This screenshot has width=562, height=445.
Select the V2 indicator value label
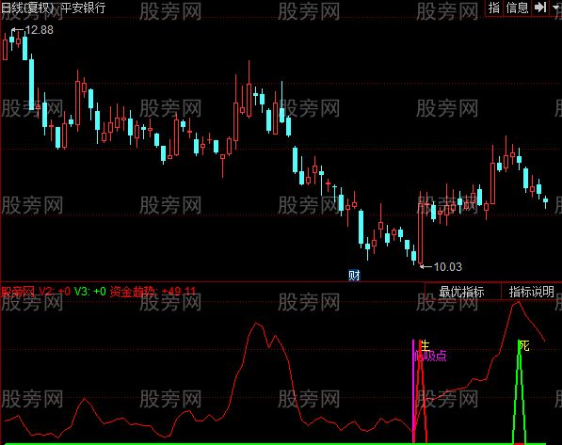point(55,292)
